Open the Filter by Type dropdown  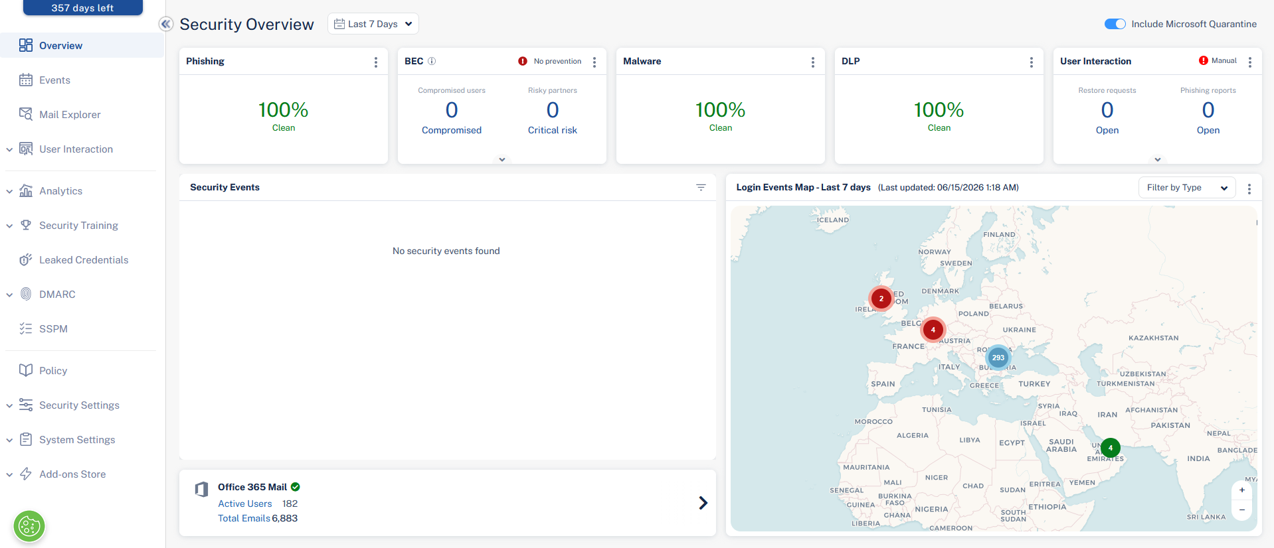(x=1187, y=188)
